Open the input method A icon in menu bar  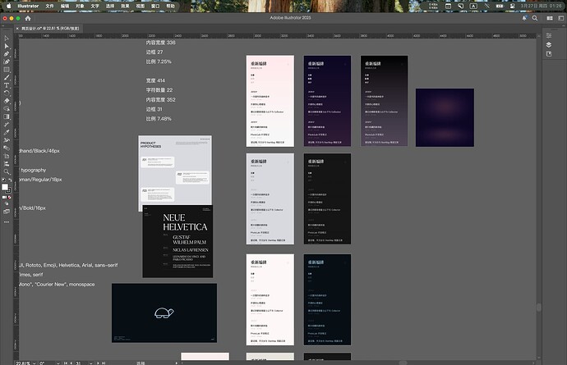pyautogui.click(x=473, y=6)
